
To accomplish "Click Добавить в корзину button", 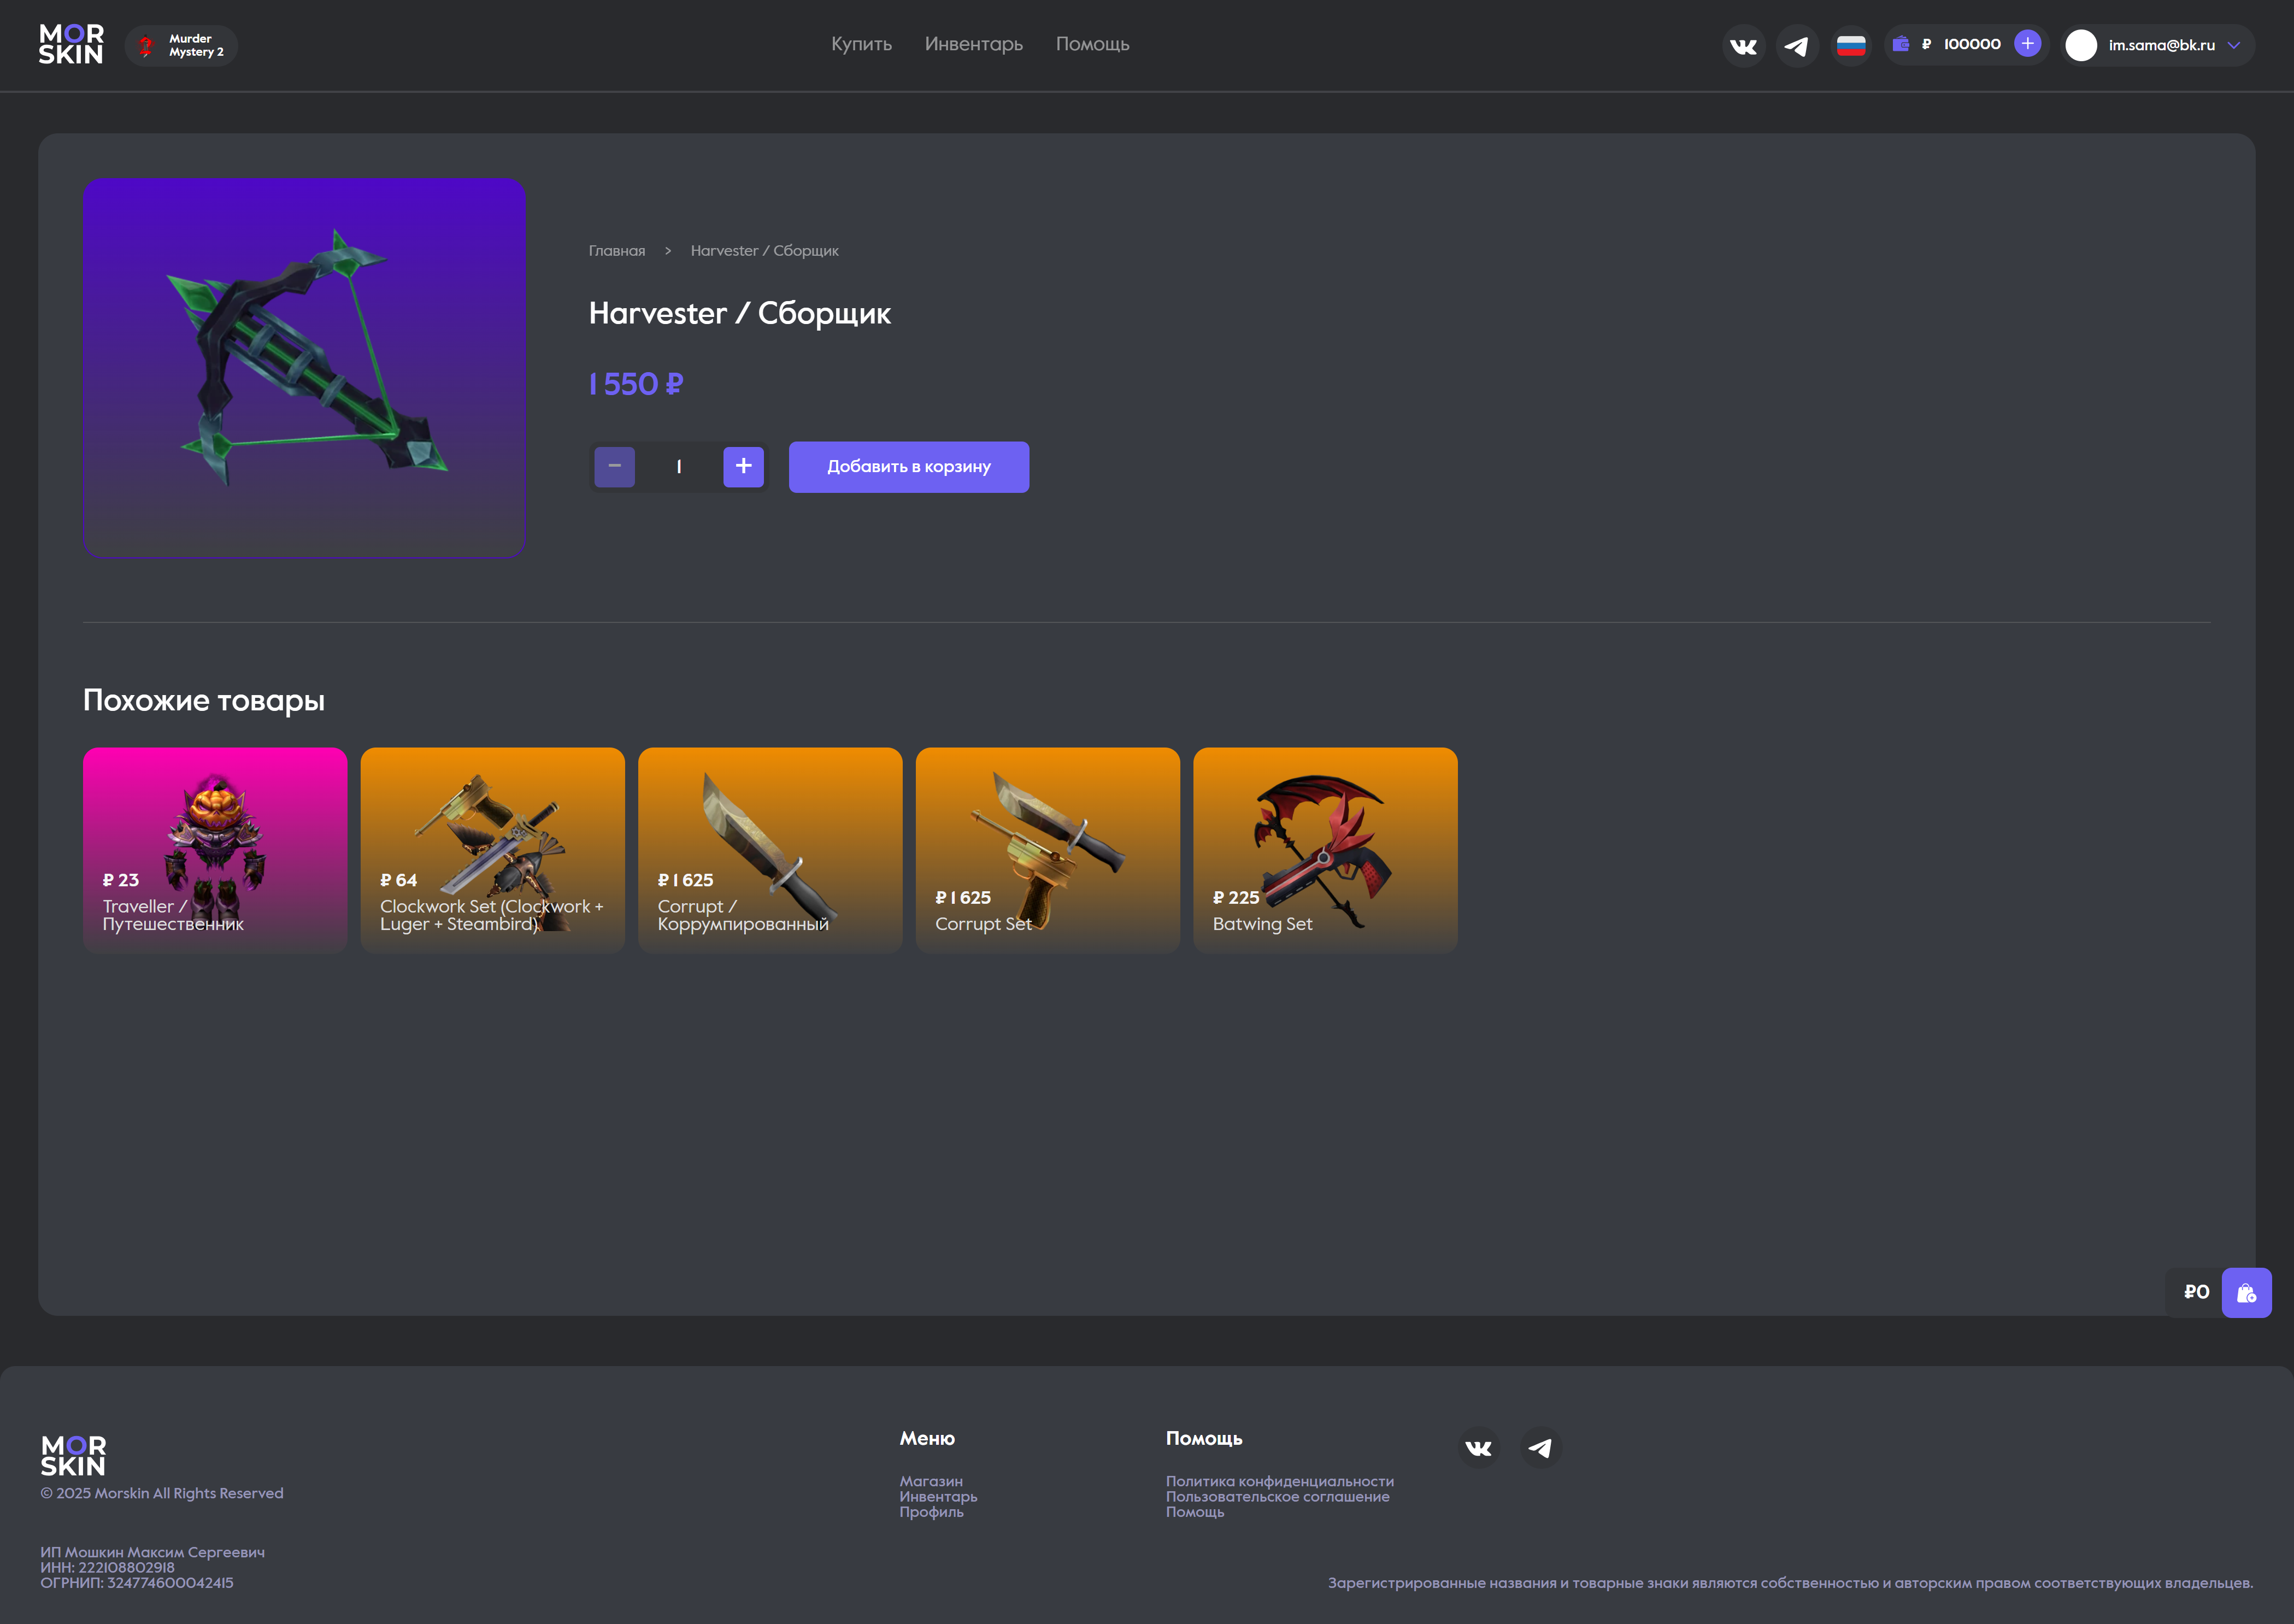I will click(x=908, y=467).
